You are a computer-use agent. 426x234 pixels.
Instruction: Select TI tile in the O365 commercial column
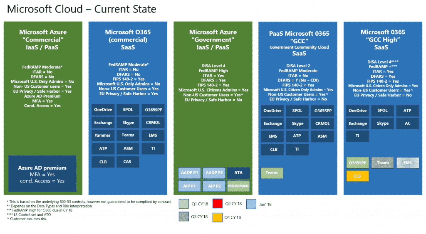click(x=153, y=148)
